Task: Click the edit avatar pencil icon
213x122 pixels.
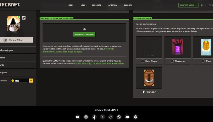Action: coord(24,18)
